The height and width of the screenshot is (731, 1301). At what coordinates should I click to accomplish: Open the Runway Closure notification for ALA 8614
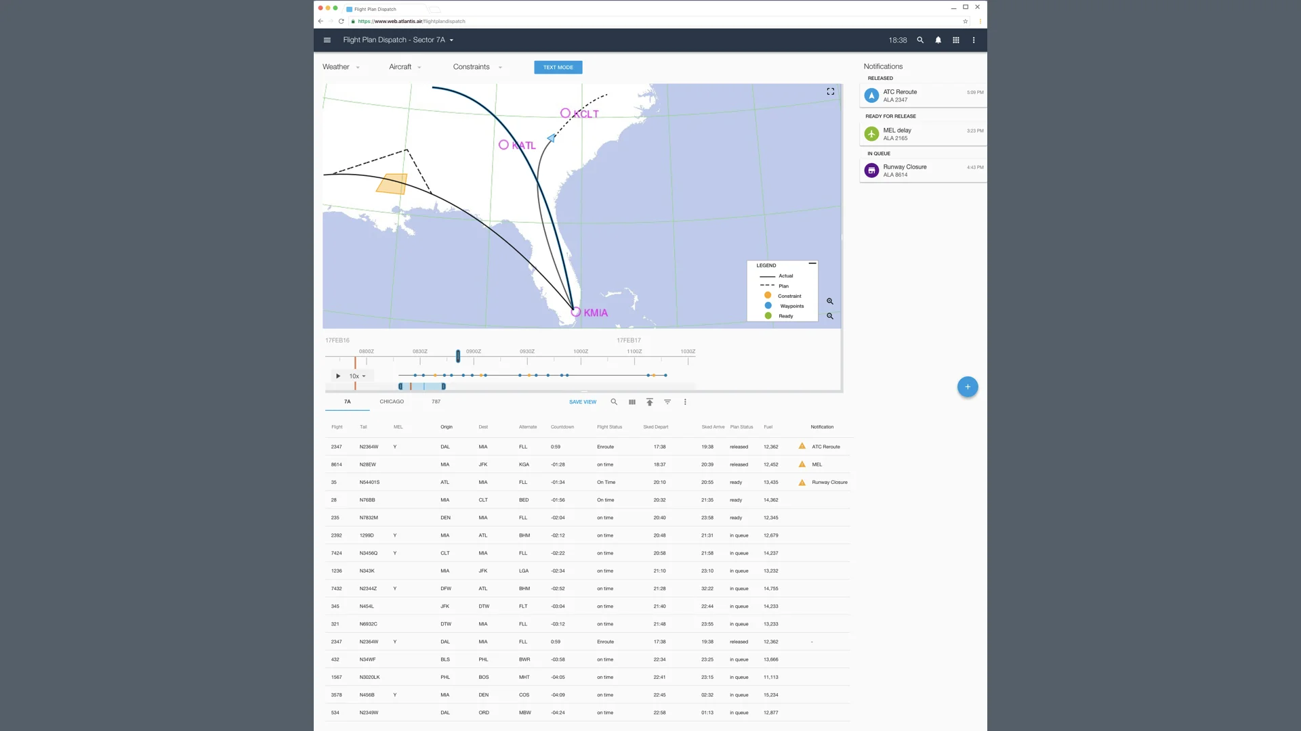(922, 170)
